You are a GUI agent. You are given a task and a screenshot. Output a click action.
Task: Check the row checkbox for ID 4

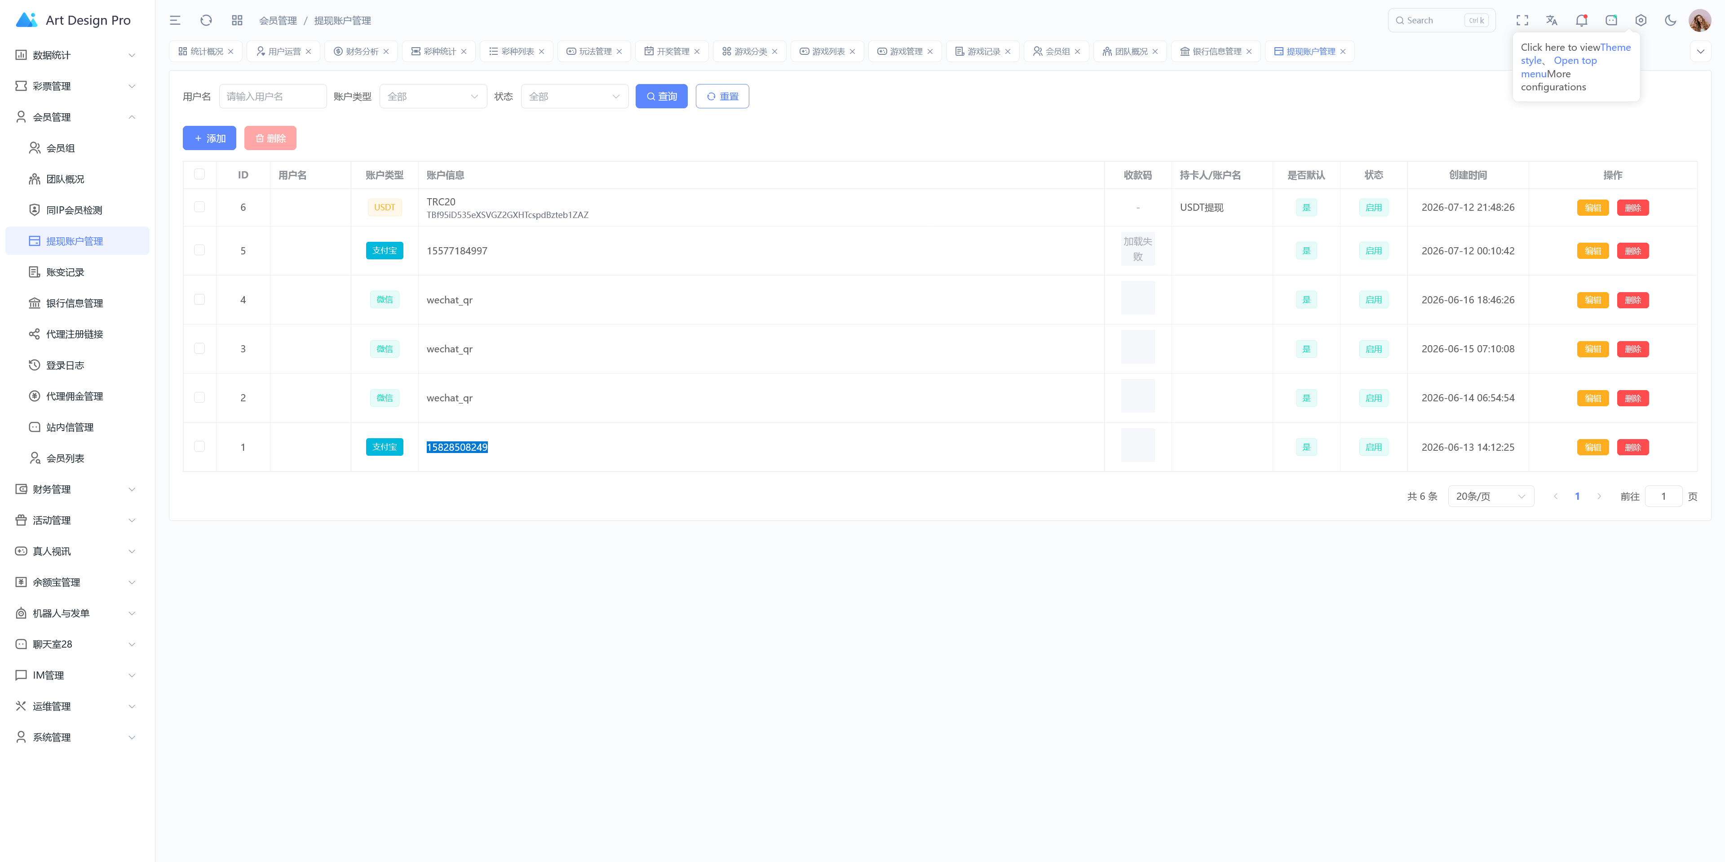click(199, 299)
